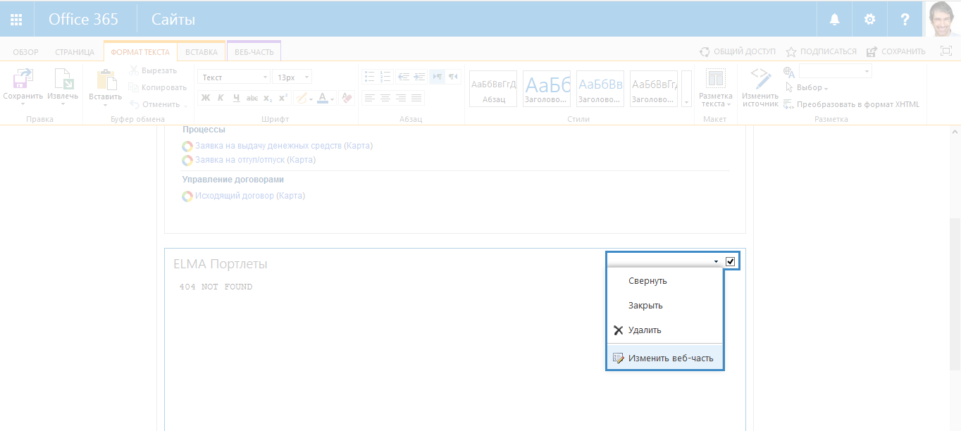This screenshot has height=431, width=961.
Task: Apply the large first Заголово… heading style
Action: [x=547, y=89]
